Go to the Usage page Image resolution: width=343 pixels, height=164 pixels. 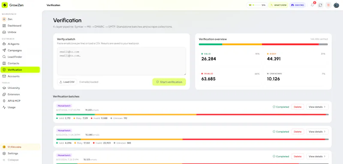[x=20, y=107]
